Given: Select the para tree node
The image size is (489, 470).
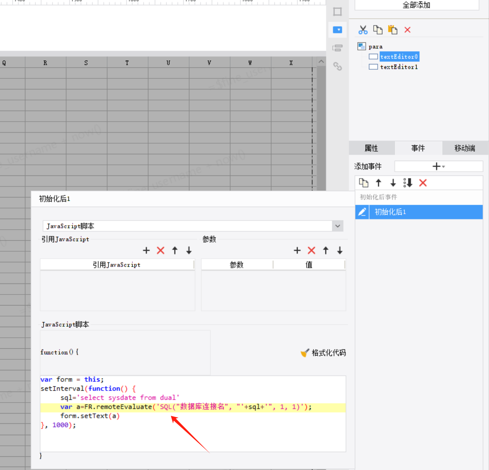Looking at the screenshot, I should point(375,47).
